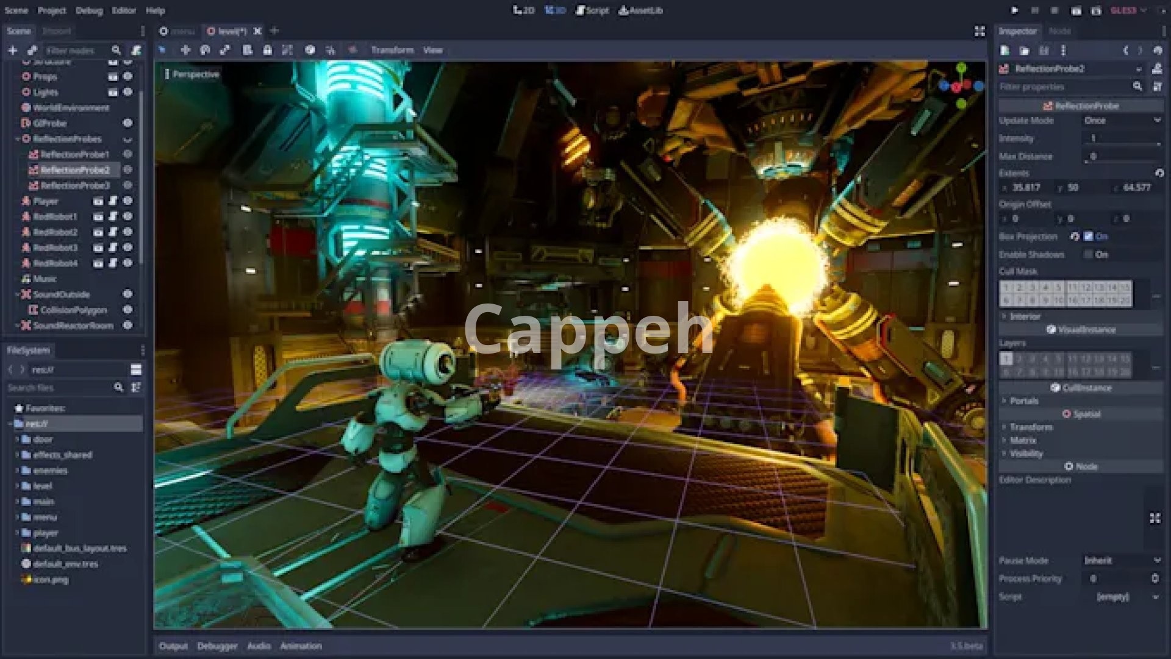Enable the Enable Shadows checkbox
Image resolution: width=1171 pixels, height=659 pixels.
(1089, 255)
